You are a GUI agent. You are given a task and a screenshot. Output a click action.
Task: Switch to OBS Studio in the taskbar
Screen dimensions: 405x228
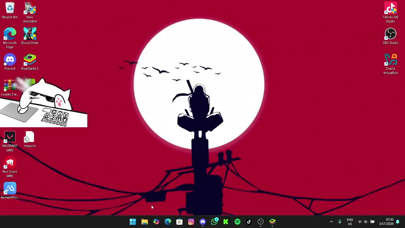click(261, 222)
